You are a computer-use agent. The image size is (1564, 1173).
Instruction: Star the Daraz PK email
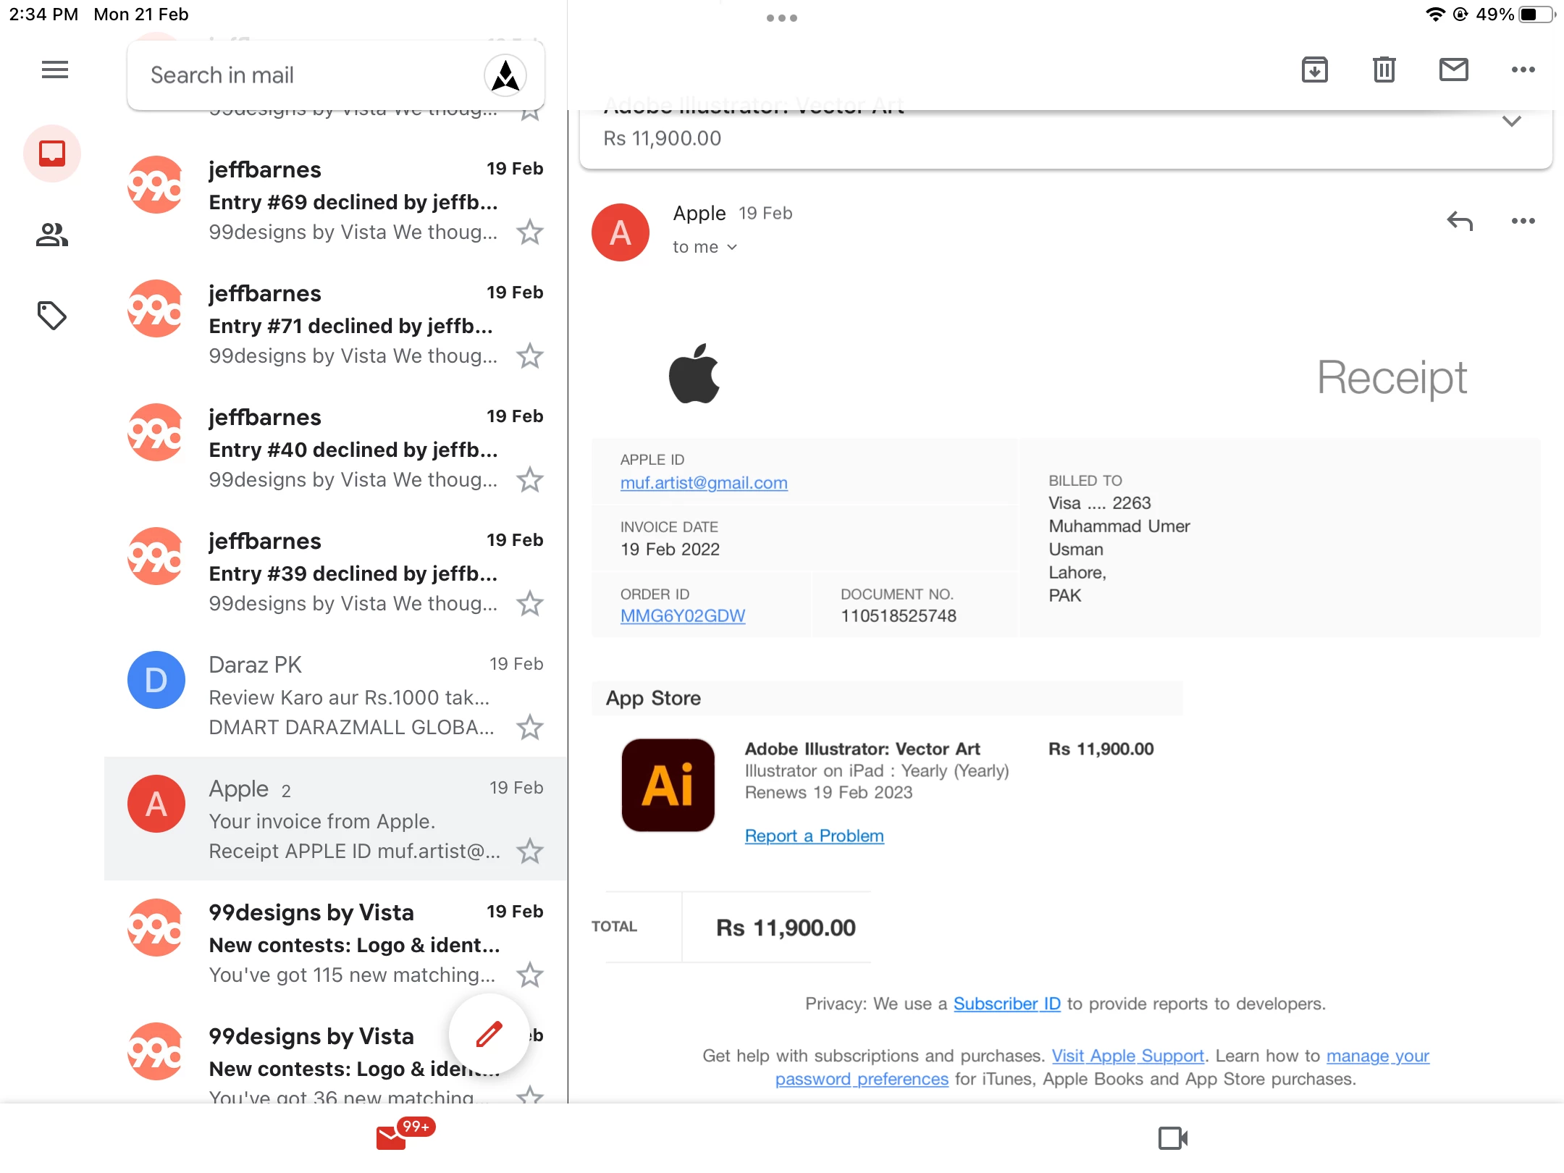530,727
